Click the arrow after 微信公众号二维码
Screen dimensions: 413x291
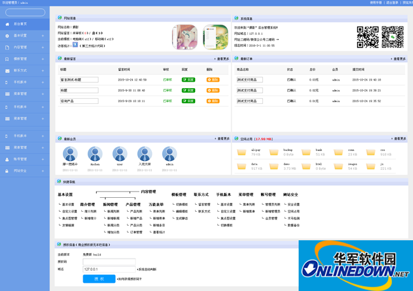tap(278, 39)
